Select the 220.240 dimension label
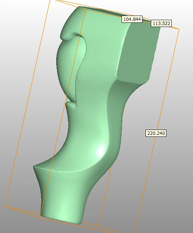 156,133
